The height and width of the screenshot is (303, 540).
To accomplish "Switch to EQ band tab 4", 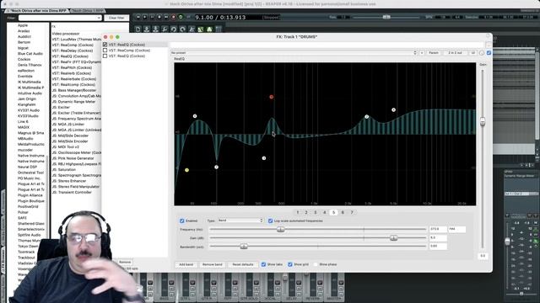I will pyautogui.click(x=324, y=212).
